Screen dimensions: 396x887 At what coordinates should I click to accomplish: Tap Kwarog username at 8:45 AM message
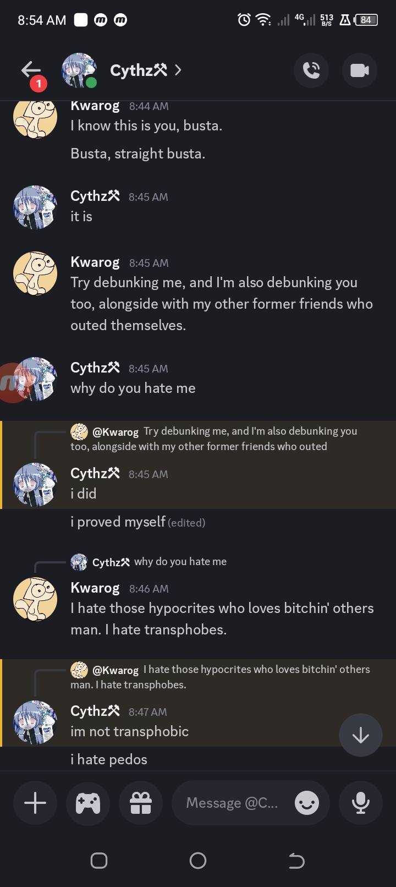[x=95, y=262]
